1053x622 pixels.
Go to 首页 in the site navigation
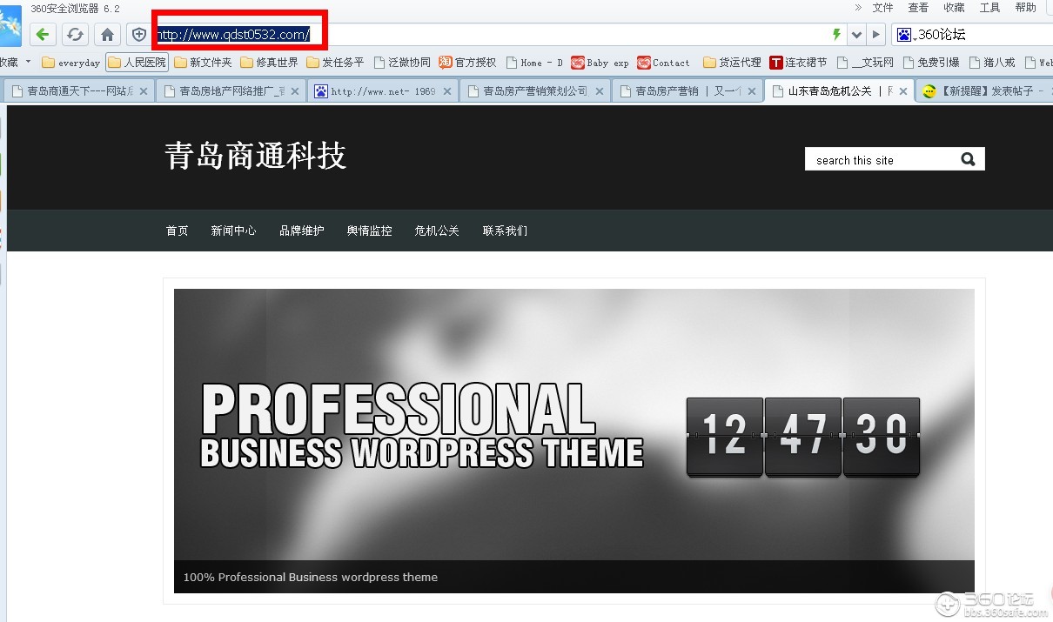tap(177, 231)
